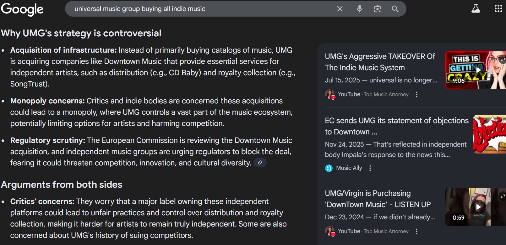506x245 pixels.
Task: Open Search Labs flask icon
Action: point(476,9)
